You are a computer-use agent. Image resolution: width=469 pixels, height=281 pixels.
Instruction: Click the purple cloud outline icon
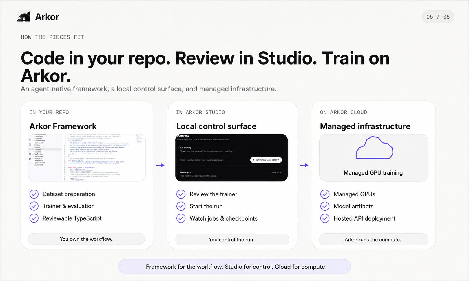pos(374,148)
